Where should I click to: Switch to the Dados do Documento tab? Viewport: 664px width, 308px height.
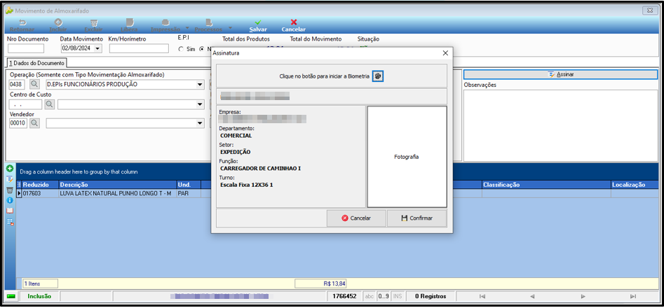click(x=36, y=63)
